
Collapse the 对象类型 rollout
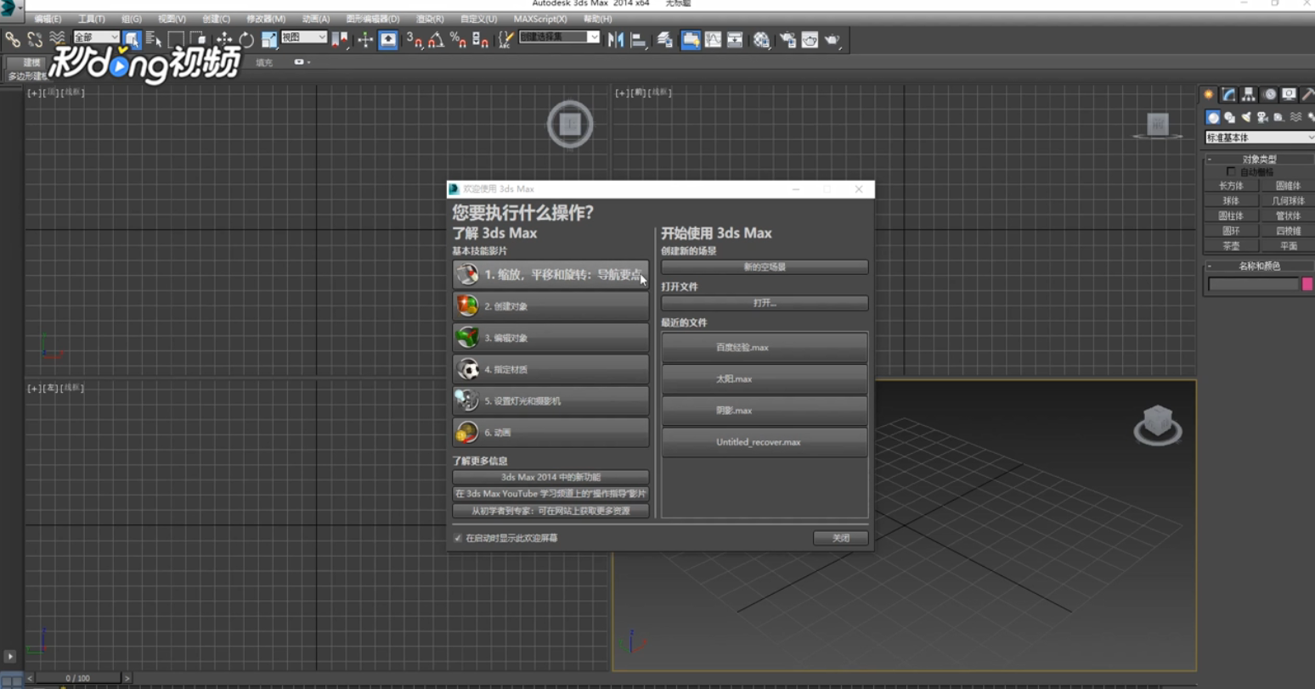click(1259, 159)
